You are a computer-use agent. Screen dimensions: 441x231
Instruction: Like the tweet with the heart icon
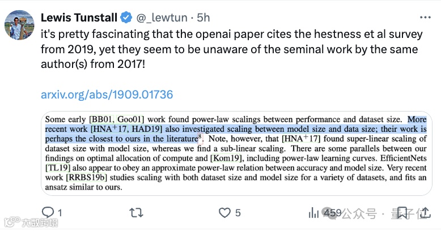pyautogui.click(x=225, y=213)
